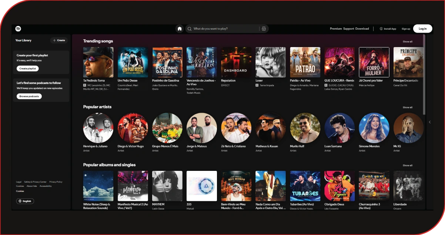Click the search magnifier icon

coord(190,29)
